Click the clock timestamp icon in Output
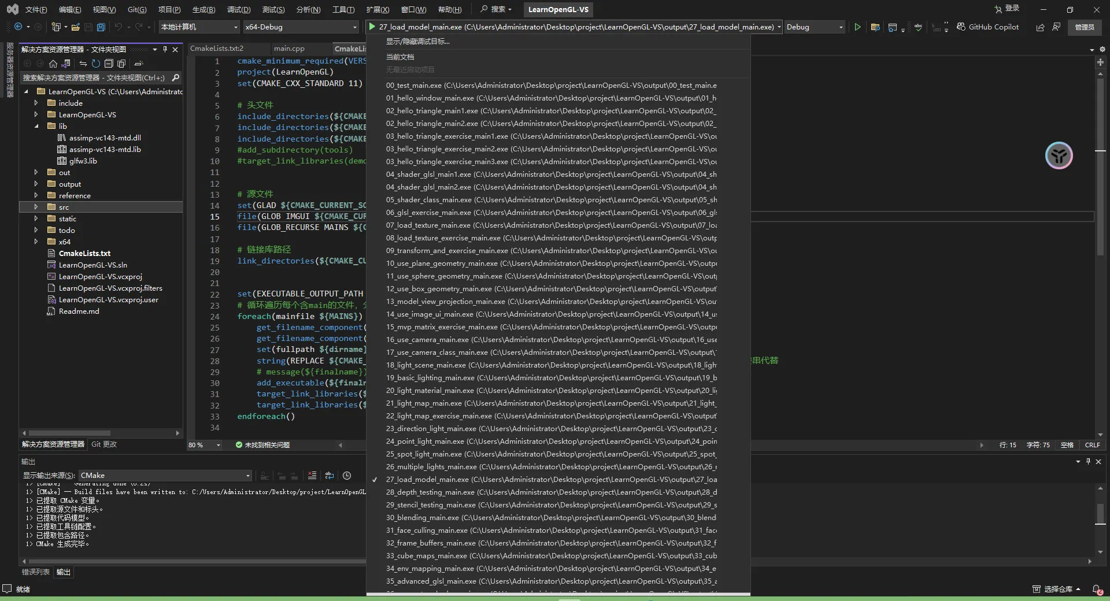This screenshot has height=601, width=1110. point(347,476)
